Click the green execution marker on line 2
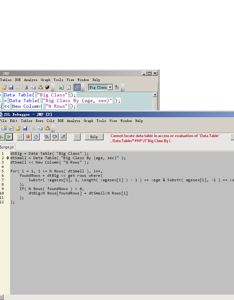234x300 pixels. click(8, 158)
